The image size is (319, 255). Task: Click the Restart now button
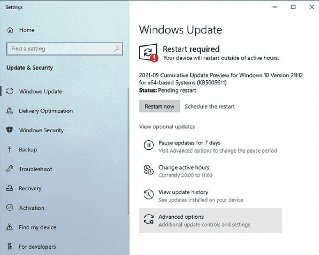(x=159, y=106)
